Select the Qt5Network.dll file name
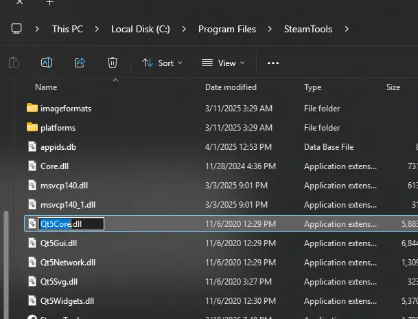Screen dimensions: 418x319 coord(68,263)
